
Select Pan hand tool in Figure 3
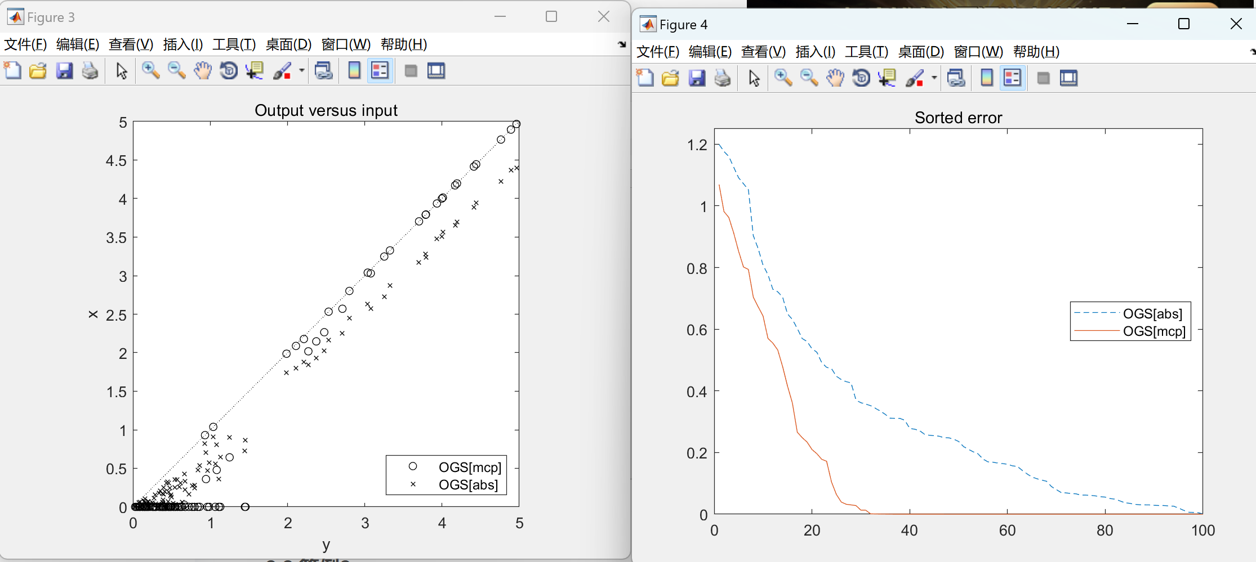click(x=203, y=71)
